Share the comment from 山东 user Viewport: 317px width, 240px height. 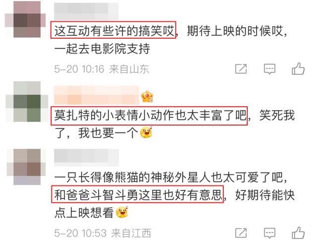click(x=241, y=69)
